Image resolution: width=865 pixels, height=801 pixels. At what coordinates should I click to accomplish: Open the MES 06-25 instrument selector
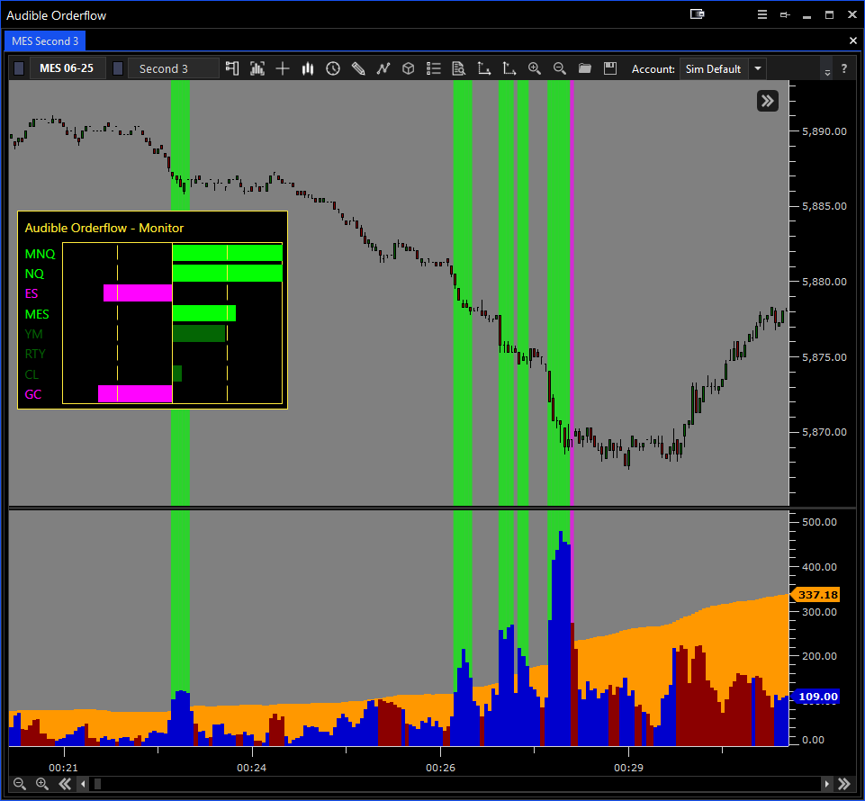(x=67, y=68)
